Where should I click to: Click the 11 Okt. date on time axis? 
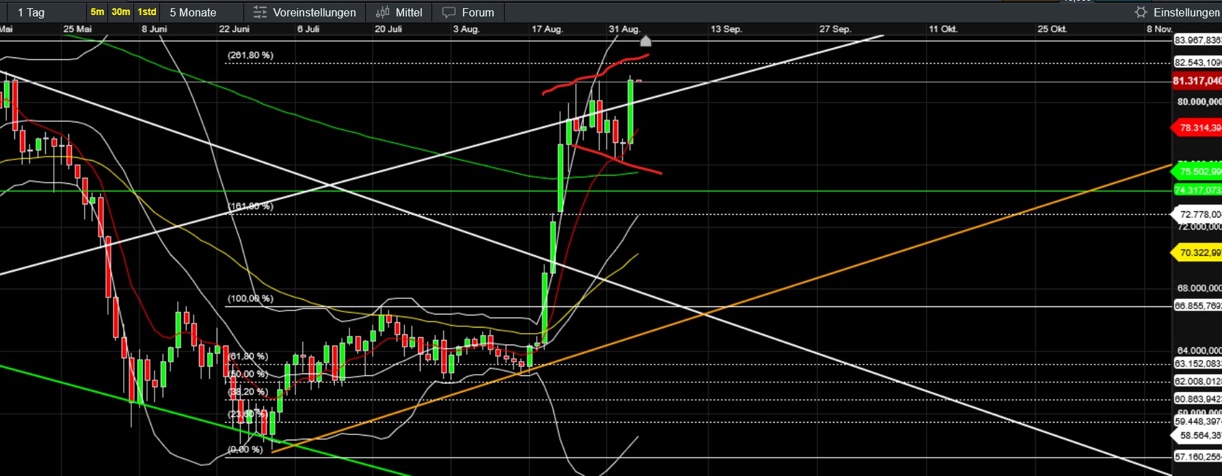[x=943, y=29]
